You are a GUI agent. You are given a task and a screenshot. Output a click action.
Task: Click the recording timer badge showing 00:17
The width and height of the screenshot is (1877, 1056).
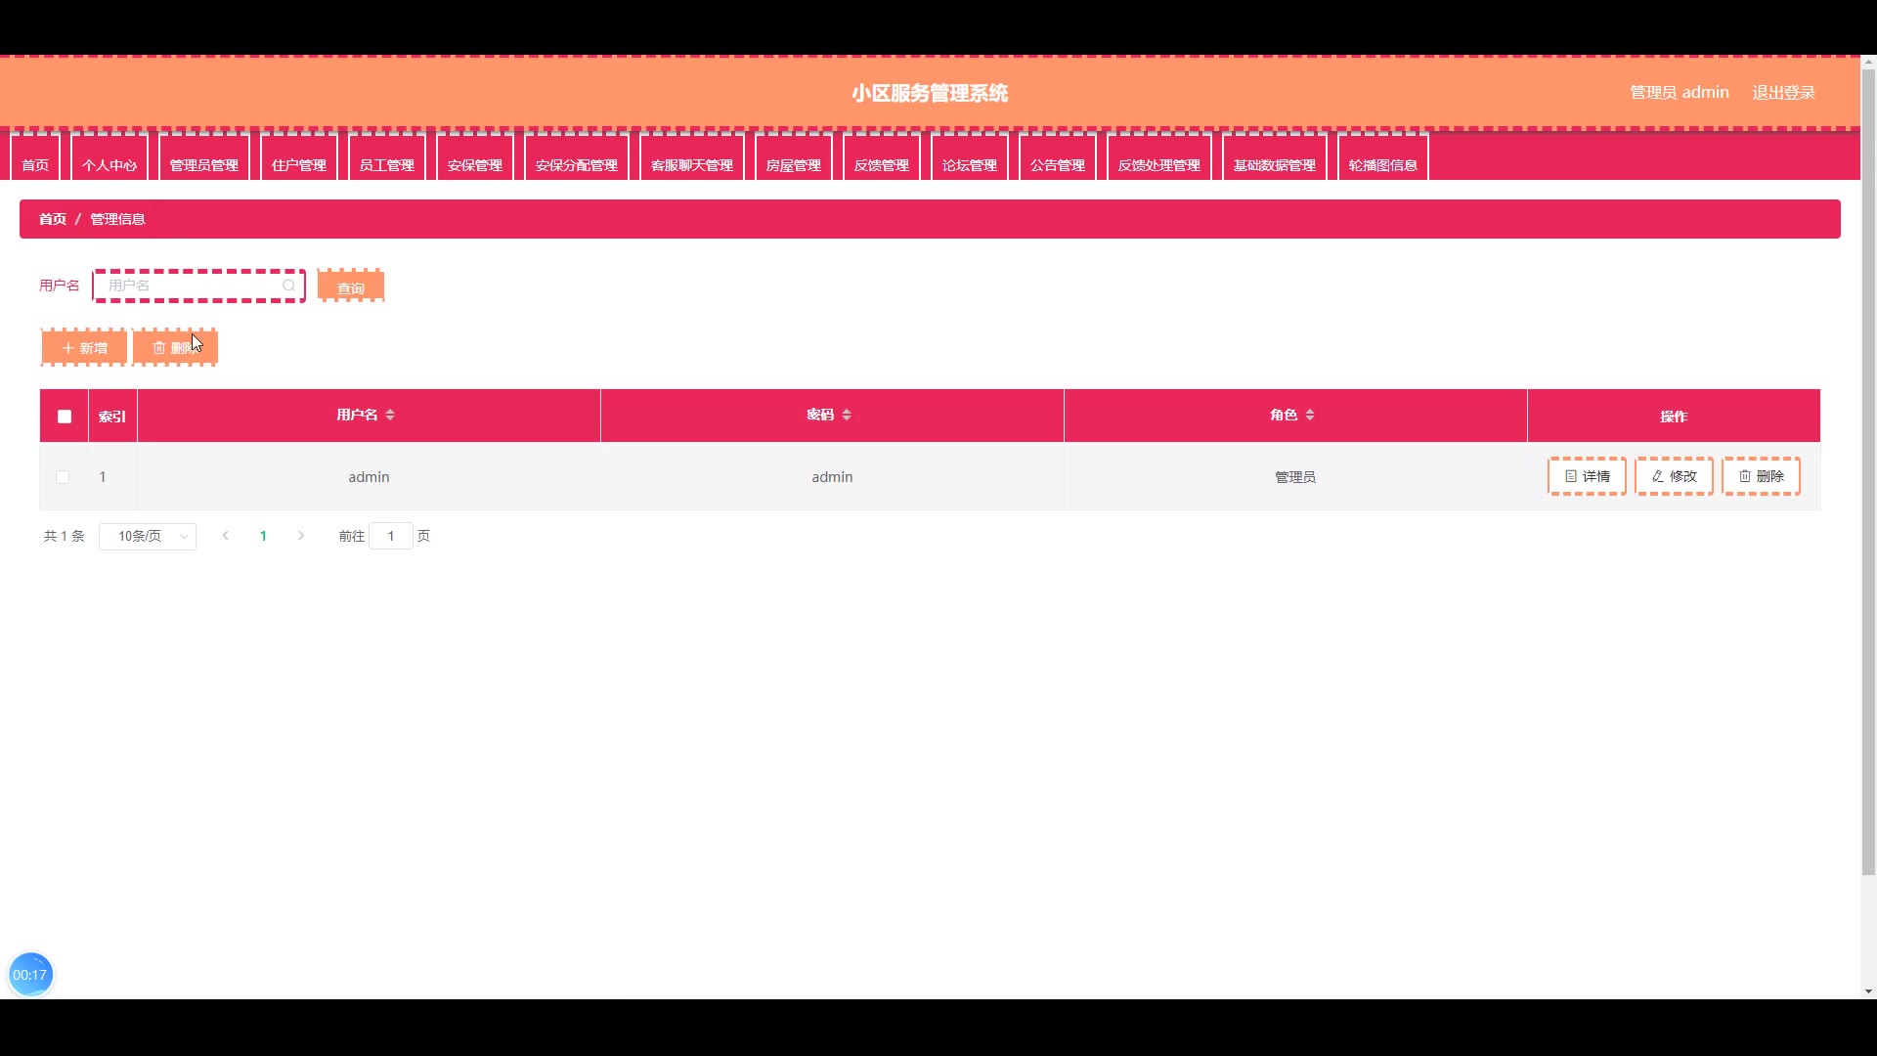coord(30,975)
